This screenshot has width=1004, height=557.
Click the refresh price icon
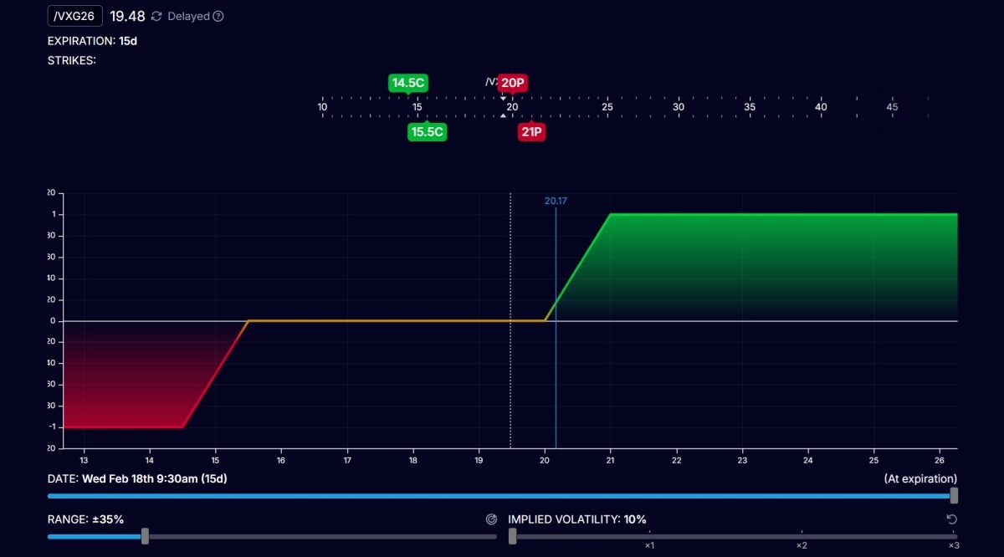click(156, 16)
